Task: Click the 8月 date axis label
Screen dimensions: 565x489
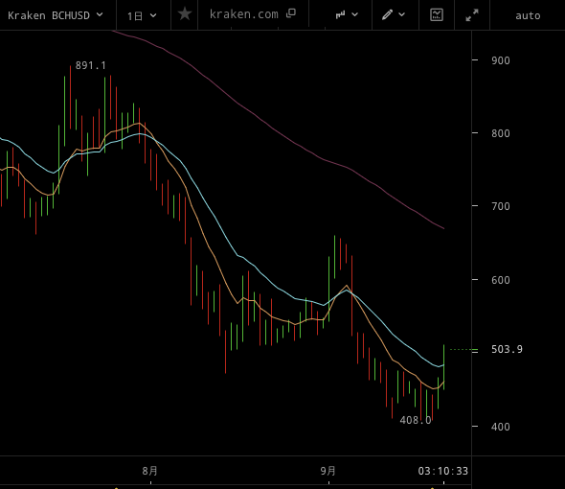Action: point(150,471)
